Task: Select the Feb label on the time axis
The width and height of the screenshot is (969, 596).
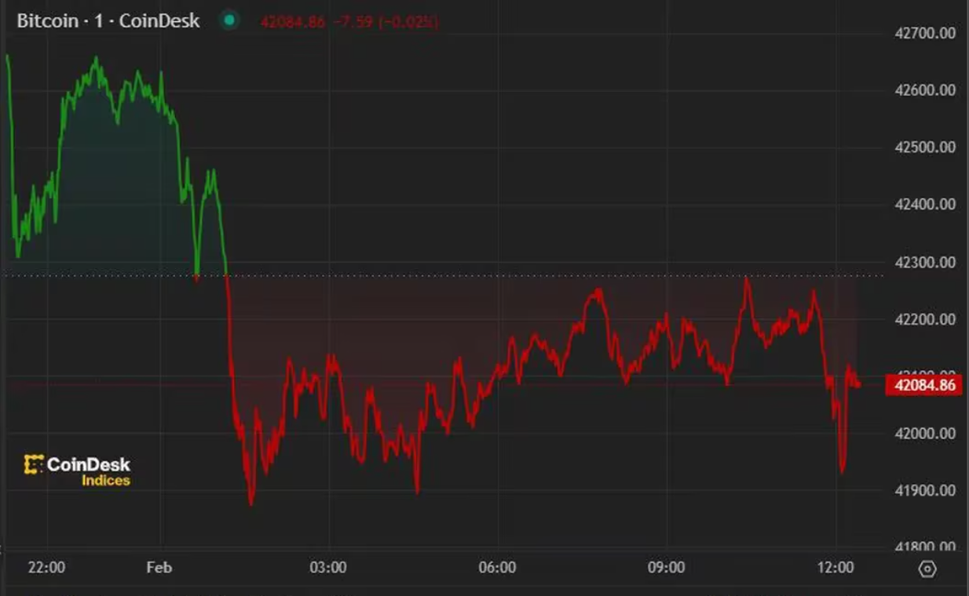Action: [x=159, y=567]
